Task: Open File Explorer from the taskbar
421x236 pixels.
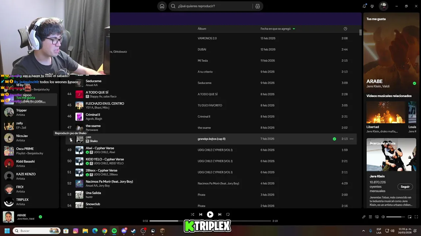Action: (x=85, y=231)
